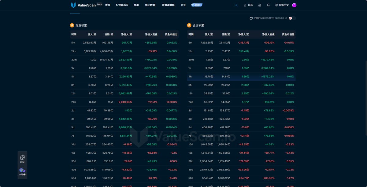The width and height of the screenshot is (367, 187).
Task: Flip the switch beside the update timestamp
Action: click(x=293, y=18)
